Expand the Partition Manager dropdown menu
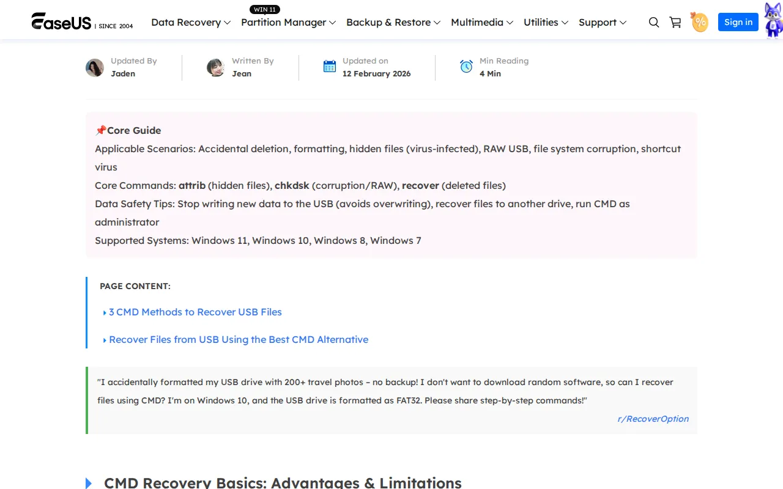Screen dimensions: 783x489 point(288,23)
